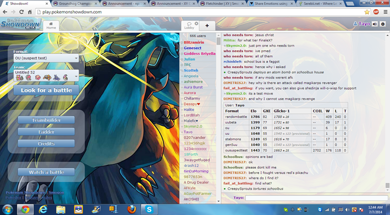Open the Smogon link
Viewport: 390px width, 215px height.
pos(56,192)
